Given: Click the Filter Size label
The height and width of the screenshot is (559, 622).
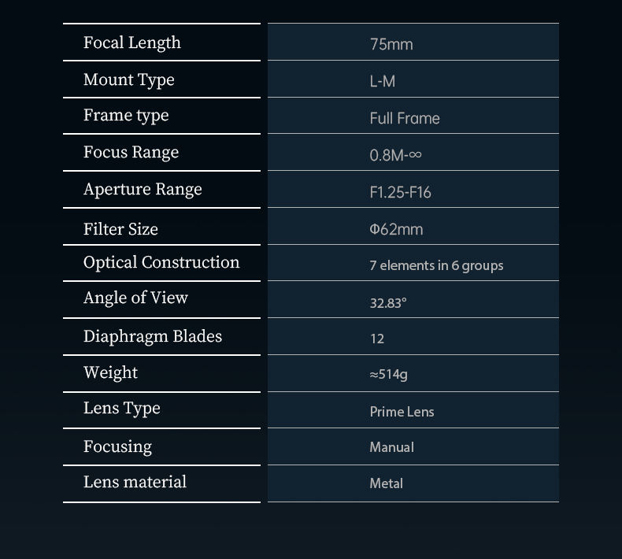Looking at the screenshot, I should 120,230.
